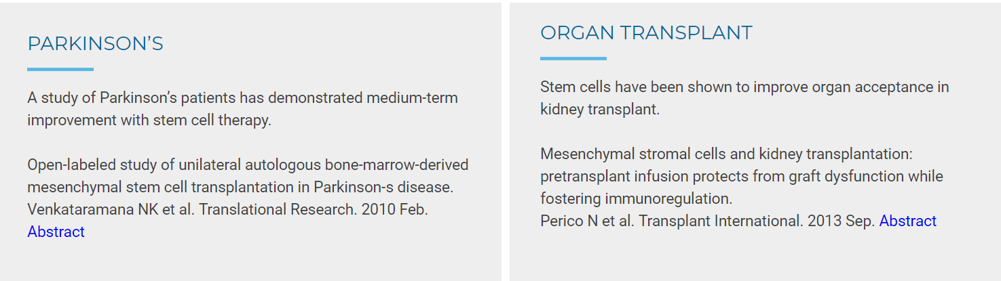1001x281 pixels.
Task: Open the Abstract link under Venkataramana Parkinson's study
Action: [x=56, y=232]
